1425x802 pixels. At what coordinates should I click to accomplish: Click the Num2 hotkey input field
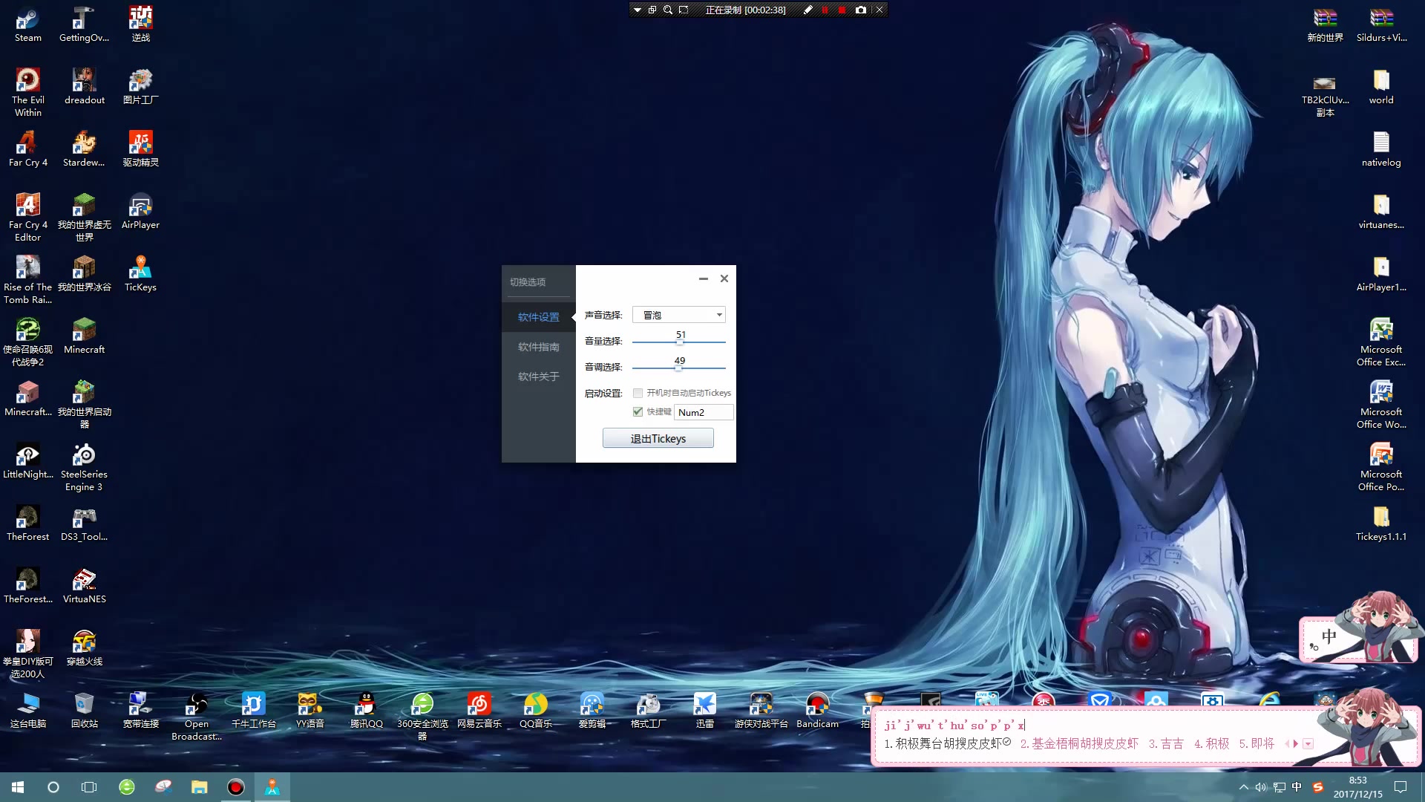[x=704, y=412]
